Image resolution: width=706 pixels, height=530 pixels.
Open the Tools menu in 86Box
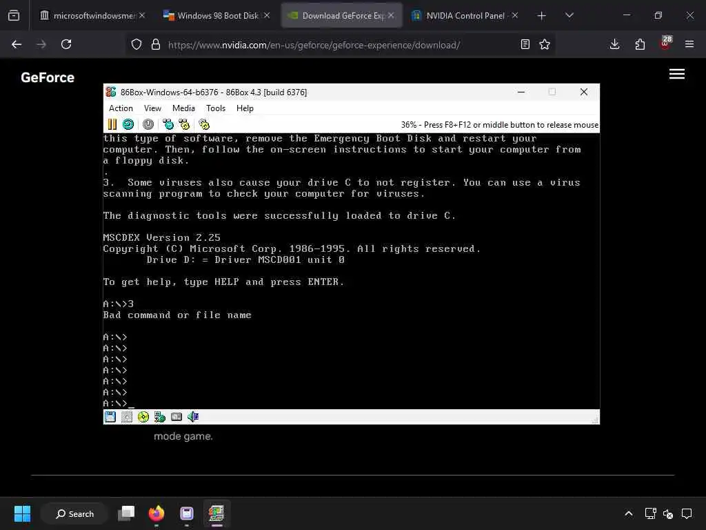point(216,108)
